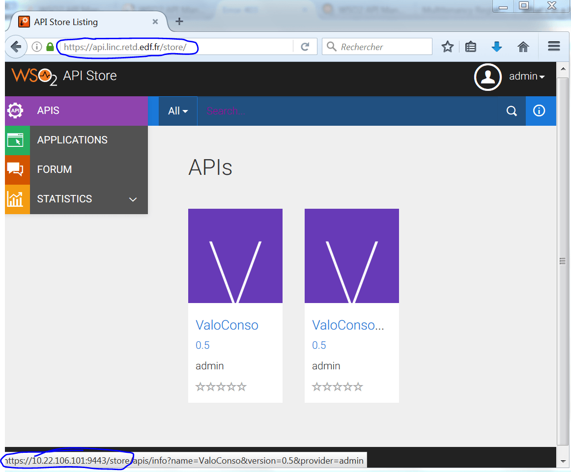Screen dimensions: 571x472
Task: Open the Firefox downloads arrow icon
Action: pos(497,47)
